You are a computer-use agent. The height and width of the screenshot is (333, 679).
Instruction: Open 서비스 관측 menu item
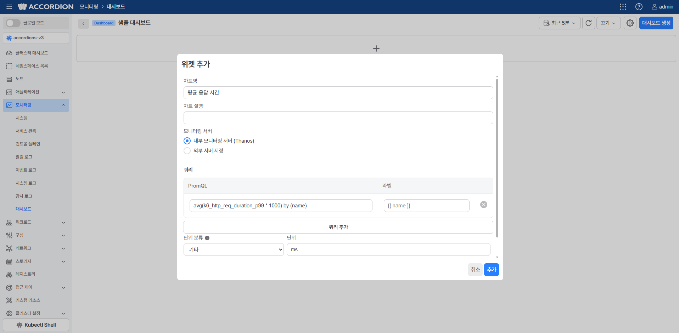pyautogui.click(x=26, y=131)
